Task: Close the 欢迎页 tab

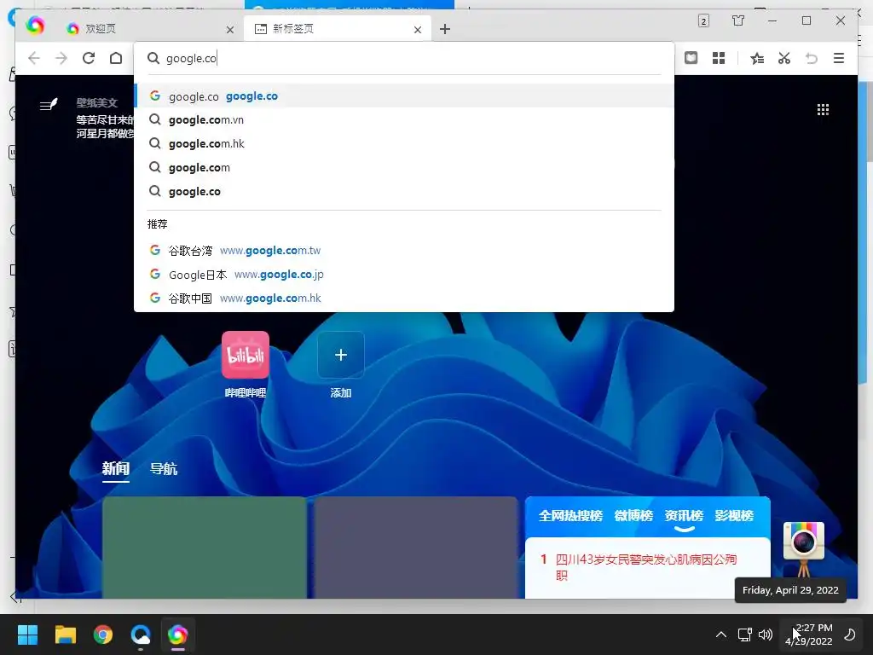Action: pos(230,30)
